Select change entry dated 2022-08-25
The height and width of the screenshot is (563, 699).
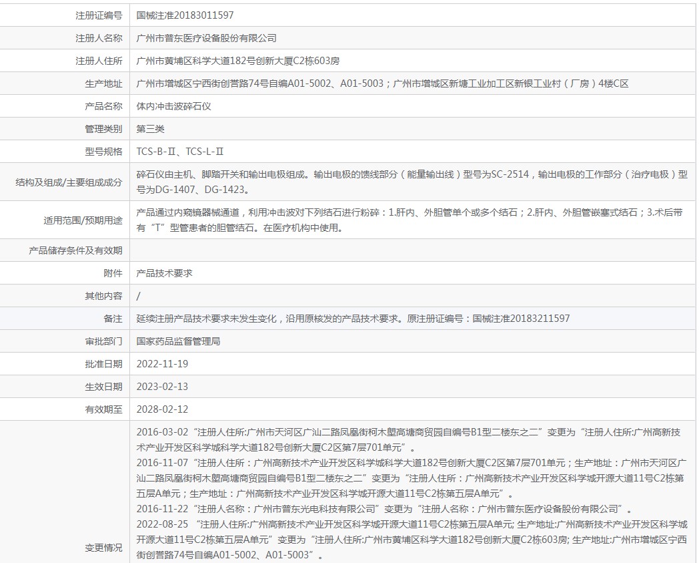click(x=412, y=540)
